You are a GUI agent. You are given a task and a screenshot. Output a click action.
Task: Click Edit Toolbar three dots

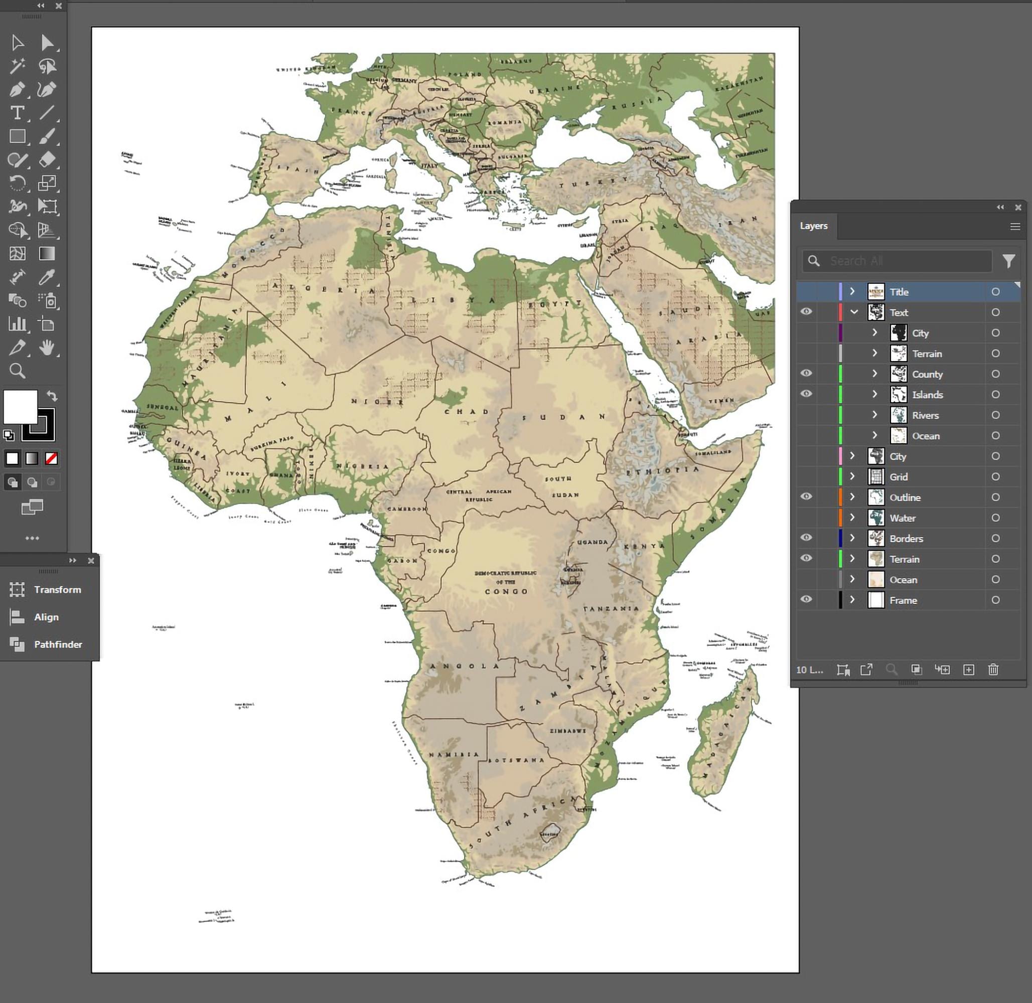pyautogui.click(x=32, y=539)
